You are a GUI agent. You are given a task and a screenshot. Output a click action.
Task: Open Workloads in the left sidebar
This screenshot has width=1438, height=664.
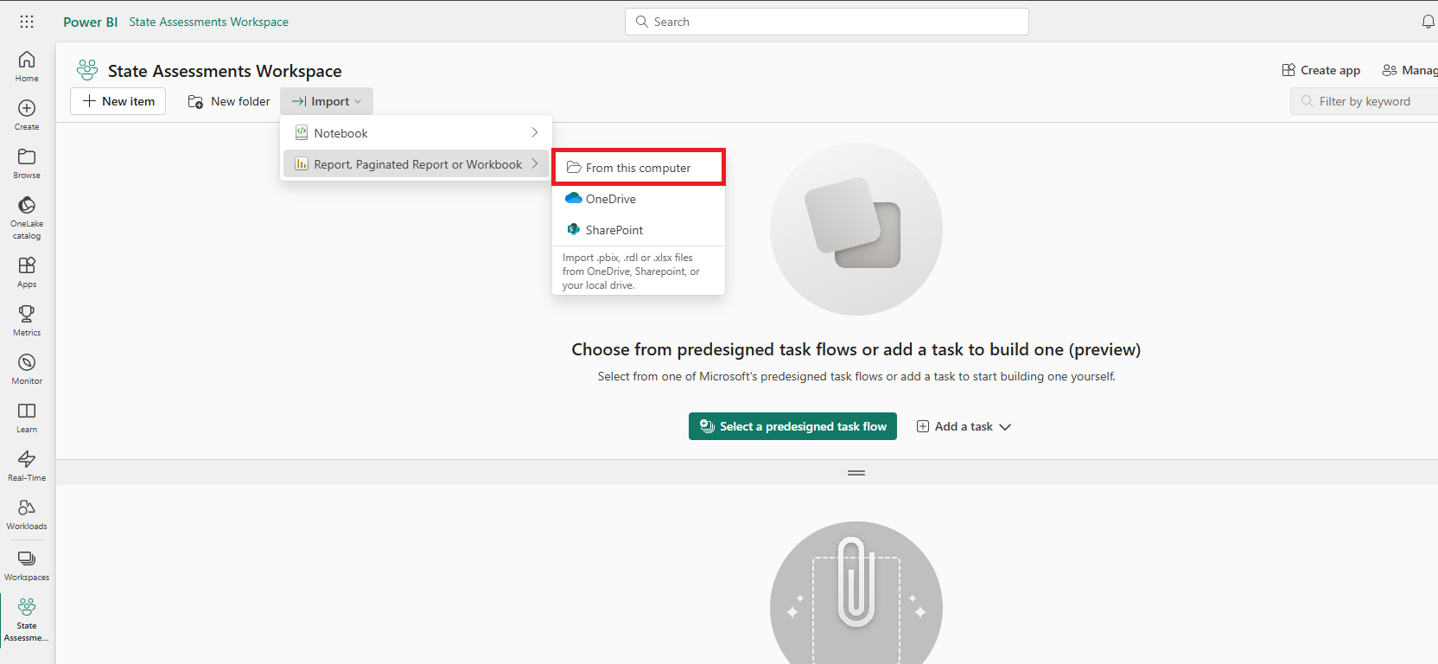click(x=27, y=514)
